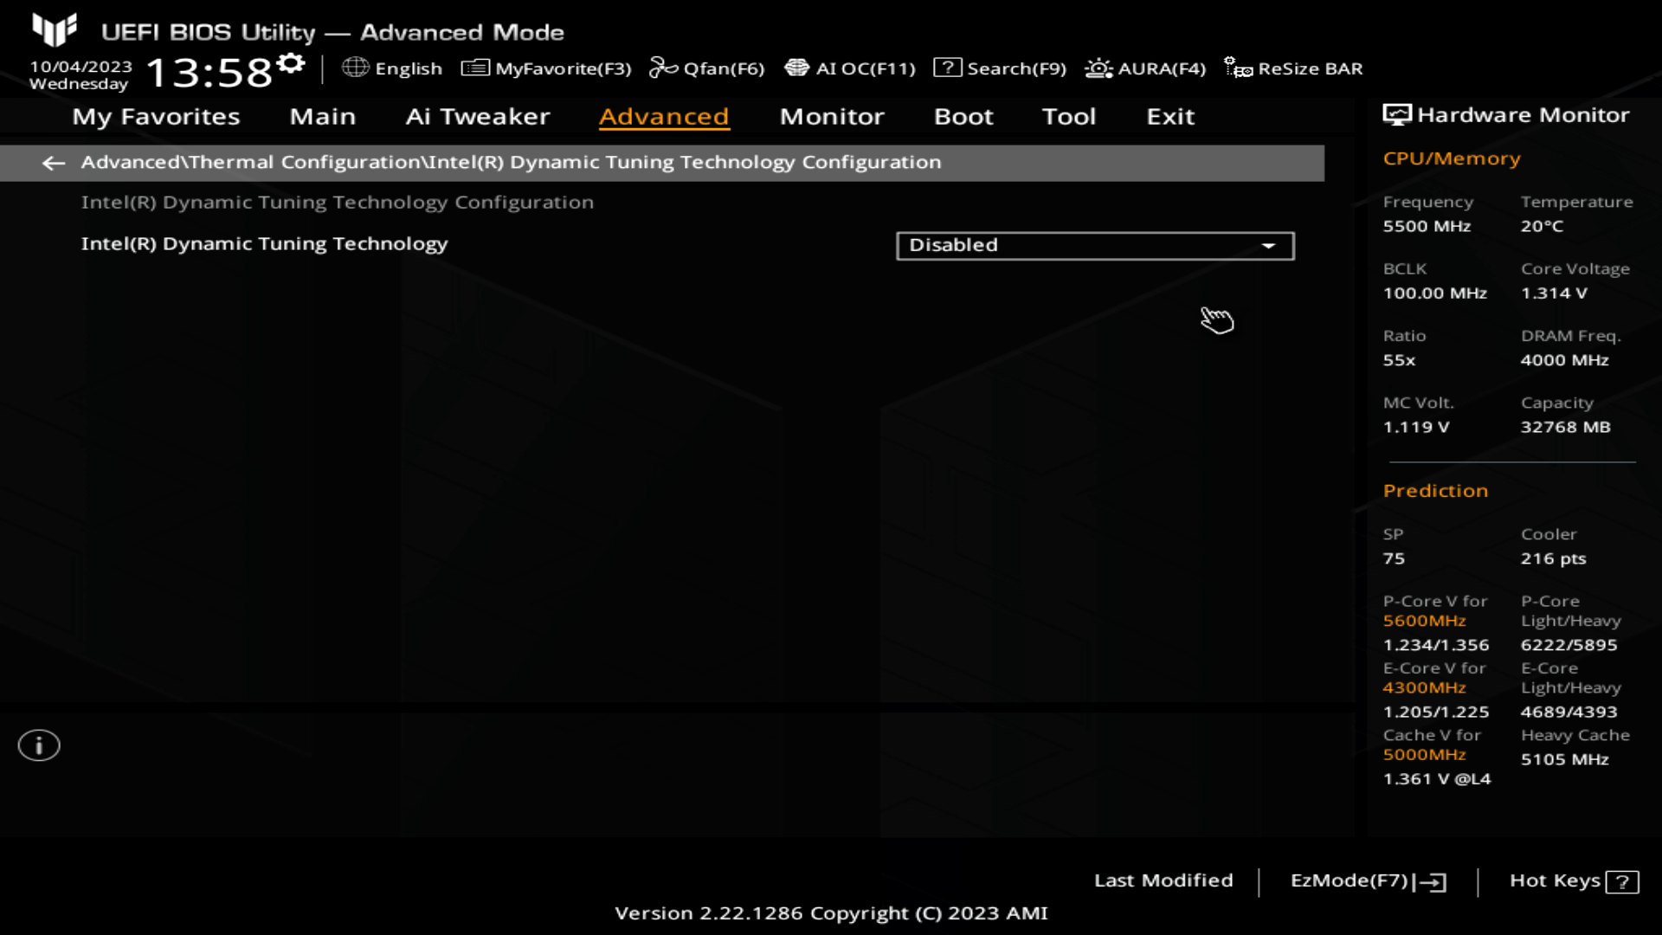Click the info button icon
This screenshot has width=1662, height=935.
[x=38, y=745]
